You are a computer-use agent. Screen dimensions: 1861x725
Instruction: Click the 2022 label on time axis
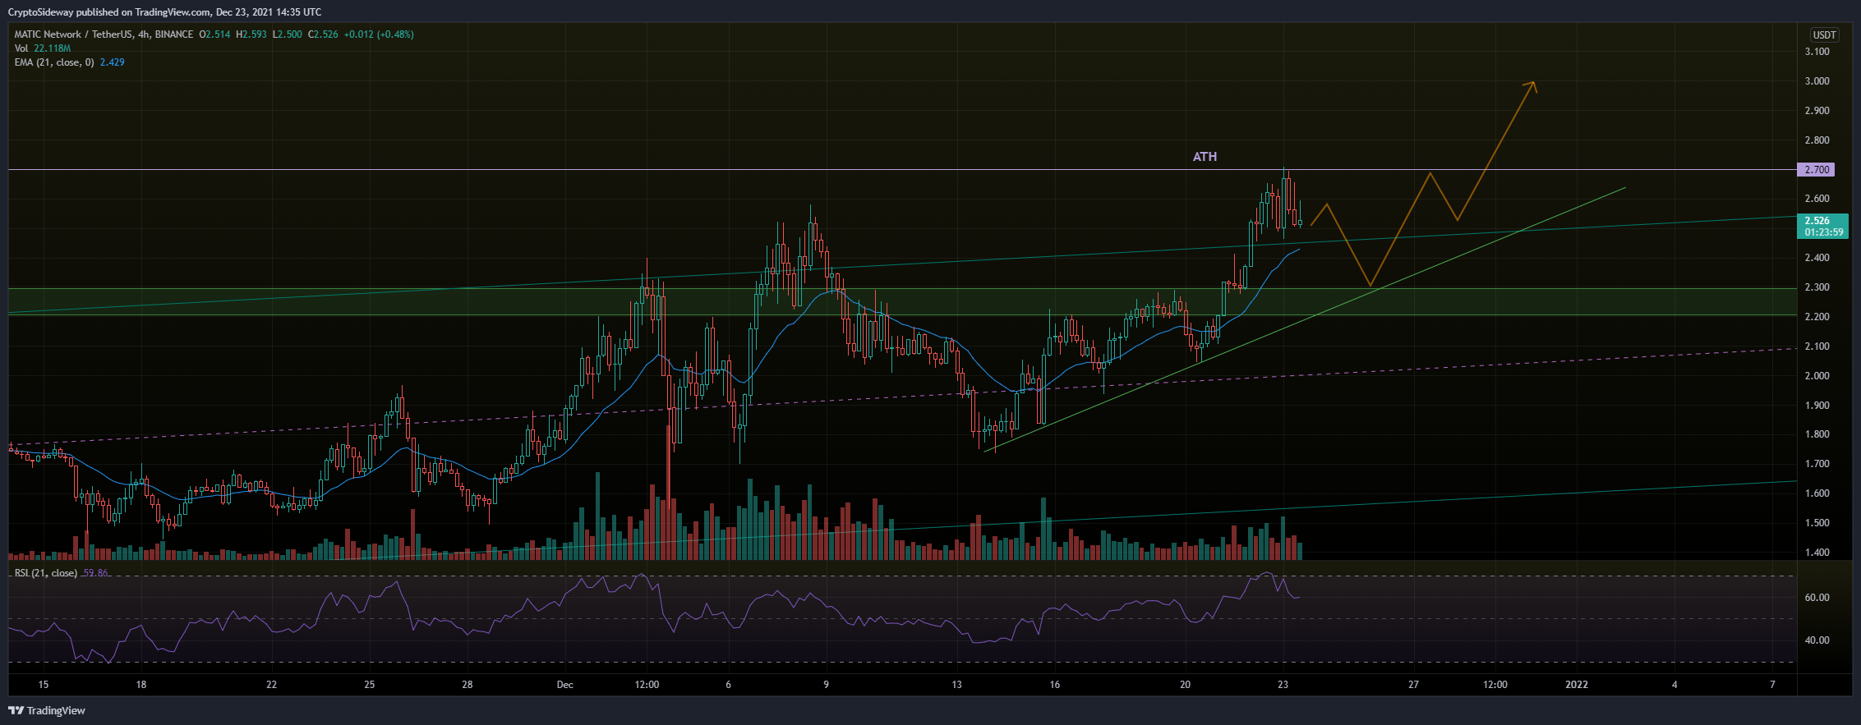coord(1577,685)
